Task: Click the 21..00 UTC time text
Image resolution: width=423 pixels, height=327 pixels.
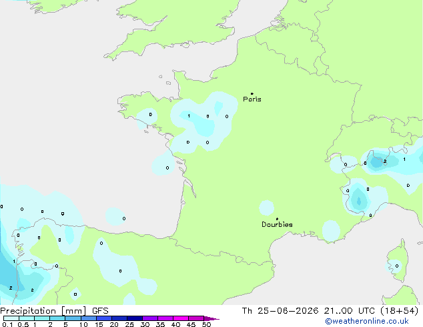Action: 350,311
